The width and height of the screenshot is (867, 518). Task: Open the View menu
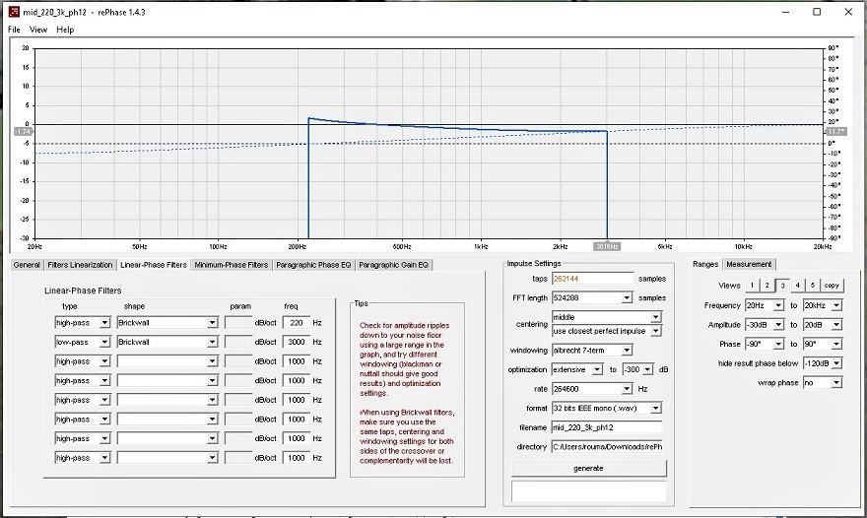point(38,30)
